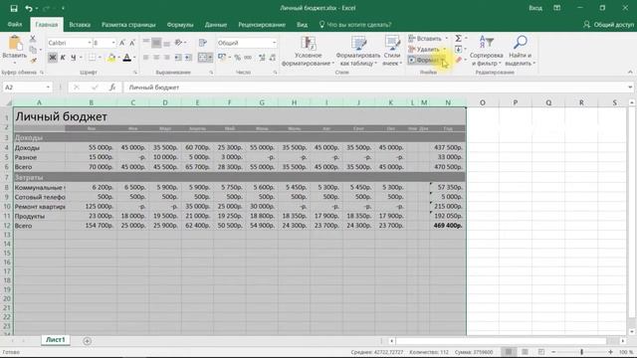Click the insert function fx icon
637x358 pixels.
[112, 88]
